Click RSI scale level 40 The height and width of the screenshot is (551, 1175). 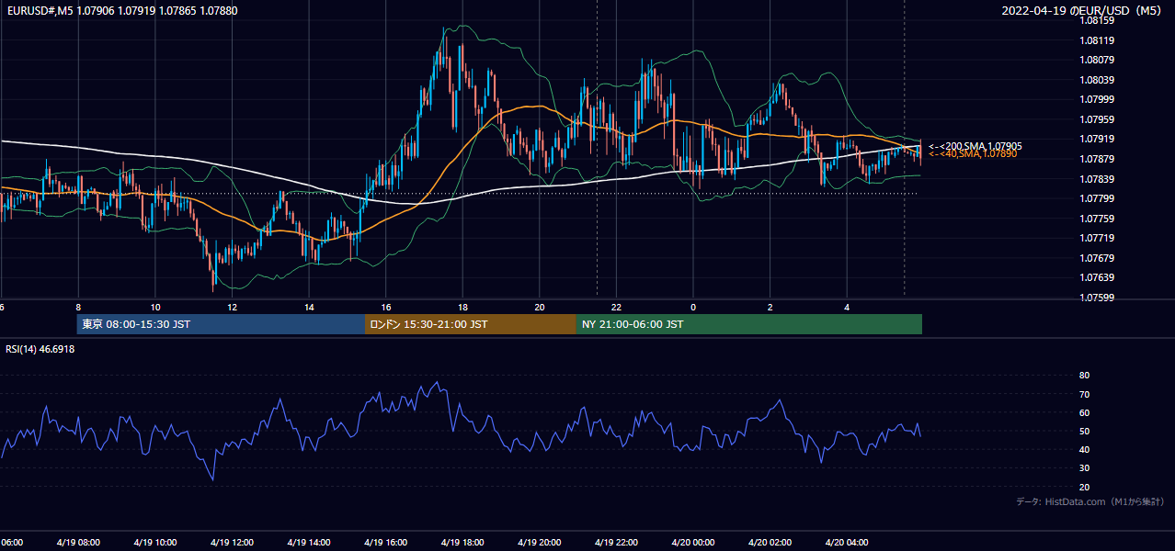pyautogui.click(x=1085, y=450)
